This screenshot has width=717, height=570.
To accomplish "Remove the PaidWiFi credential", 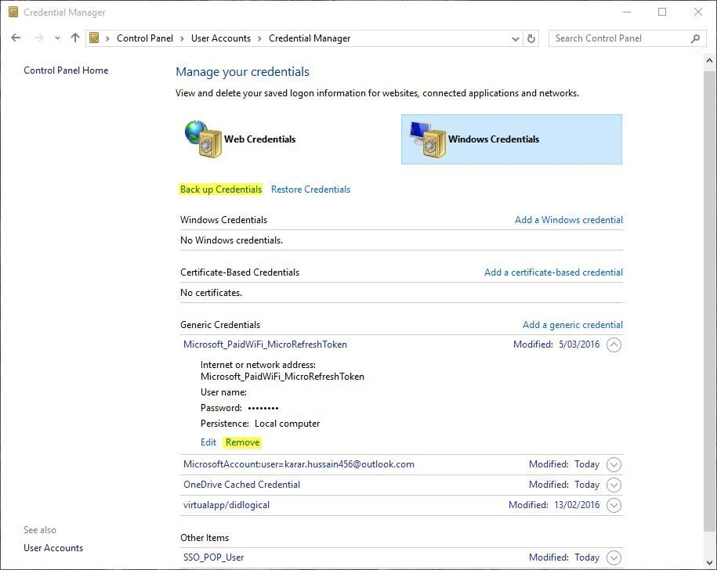I will [x=242, y=442].
